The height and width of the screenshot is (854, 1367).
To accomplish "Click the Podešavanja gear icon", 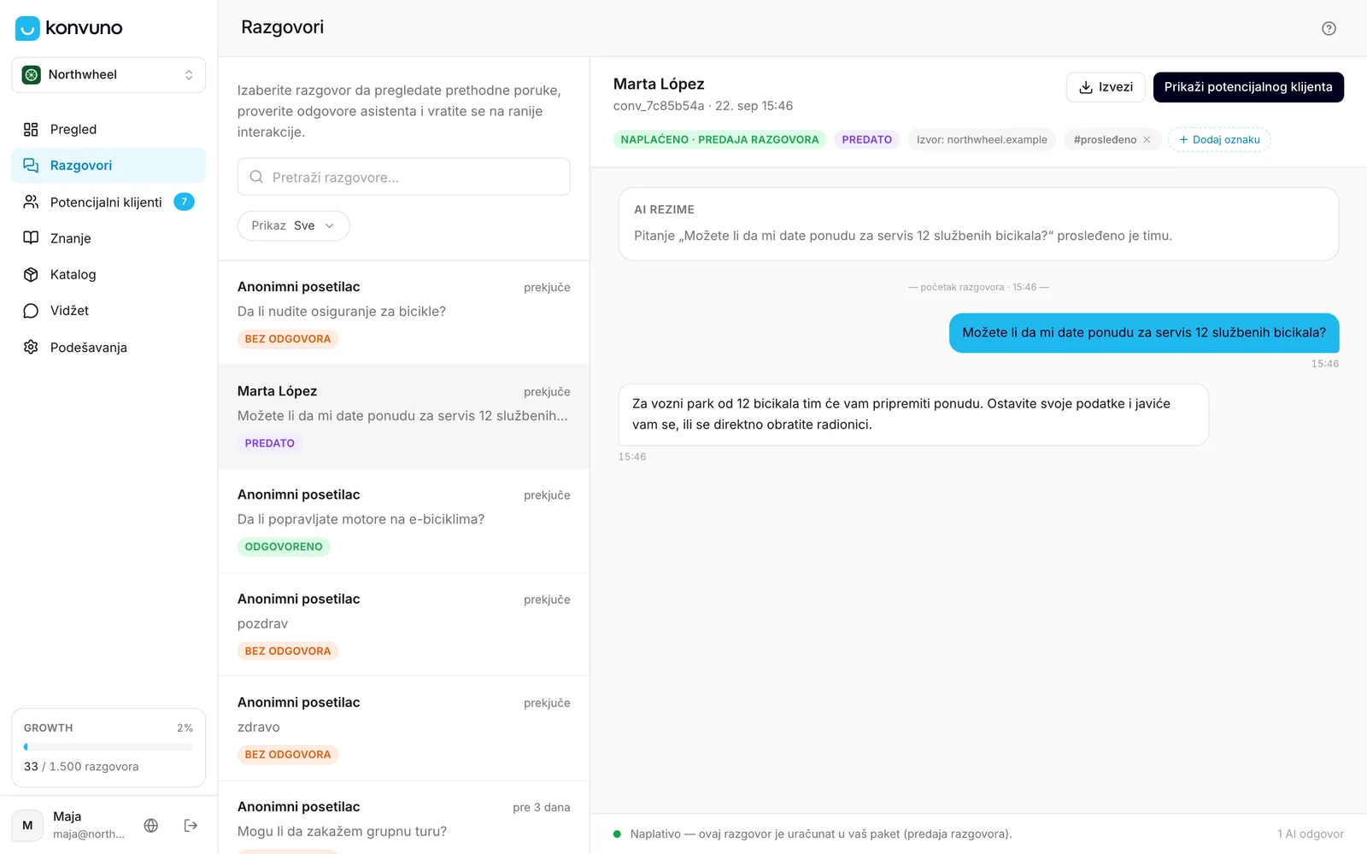I will 31,348.
